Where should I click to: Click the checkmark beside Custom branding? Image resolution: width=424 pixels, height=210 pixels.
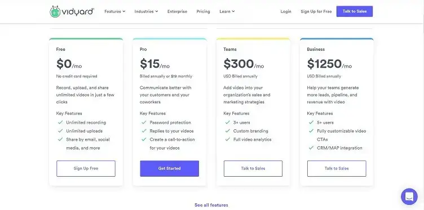tap(227, 131)
